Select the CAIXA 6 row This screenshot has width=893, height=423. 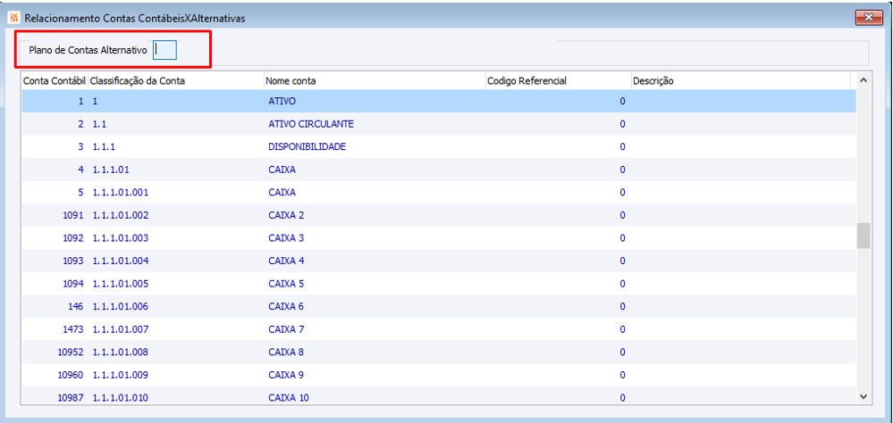439,306
